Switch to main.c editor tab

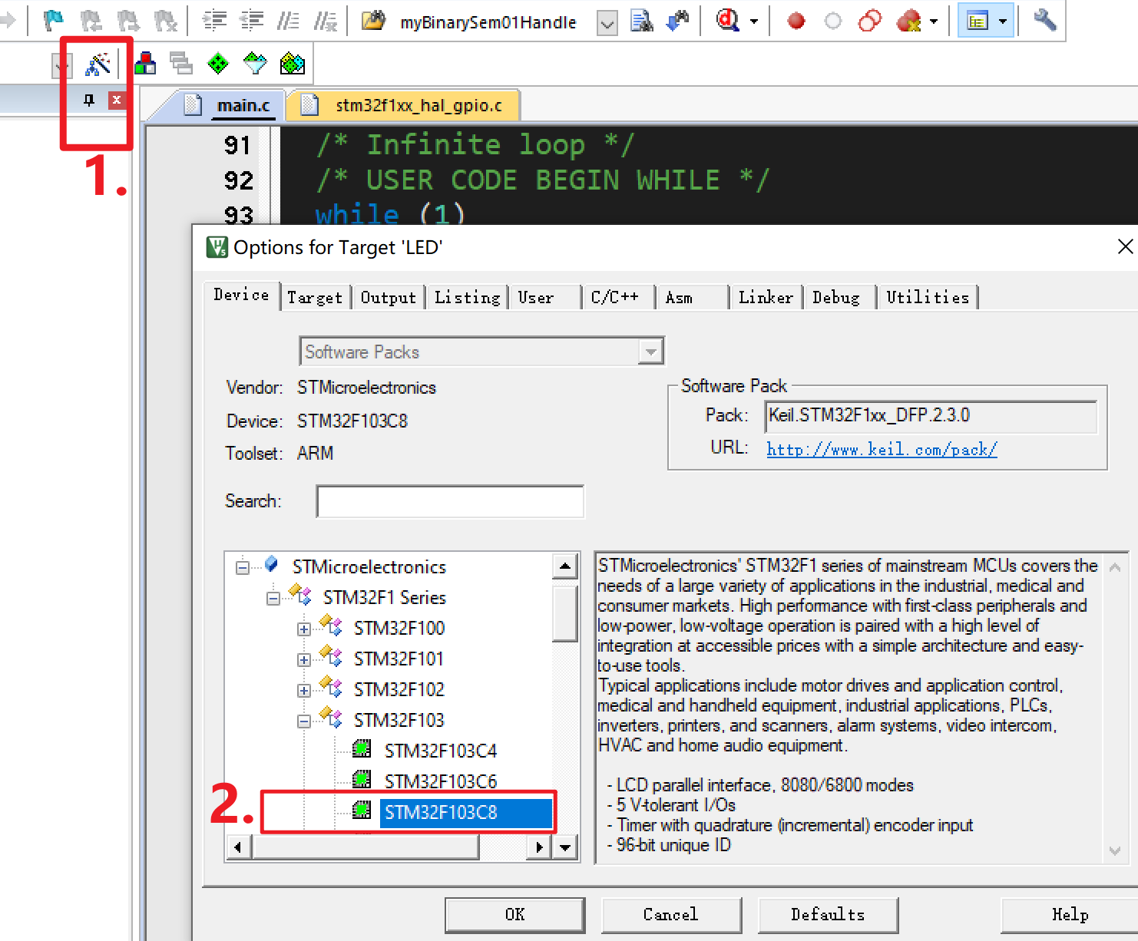[x=231, y=105]
